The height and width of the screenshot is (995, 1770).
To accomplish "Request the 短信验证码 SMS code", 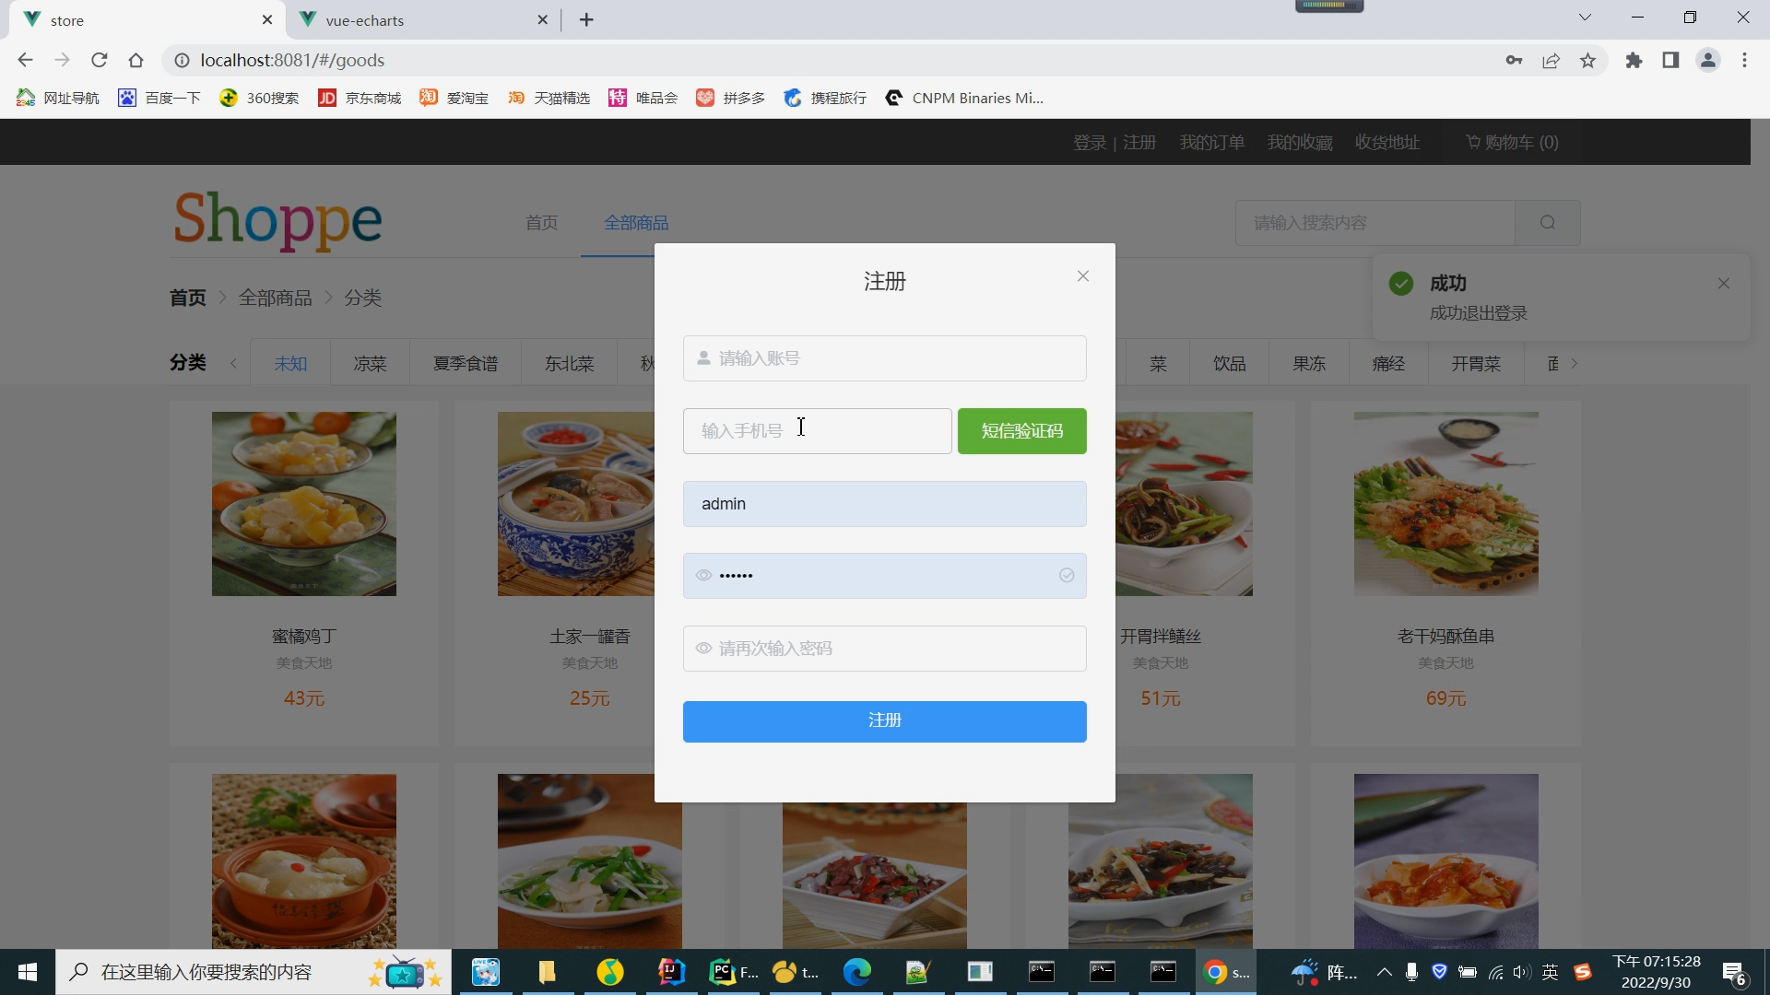I will coord(1022,431).
